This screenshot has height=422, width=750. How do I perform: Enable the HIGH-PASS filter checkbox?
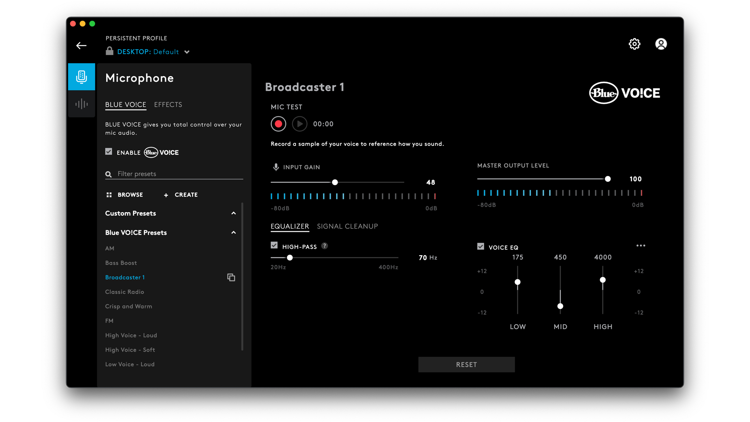273,246
